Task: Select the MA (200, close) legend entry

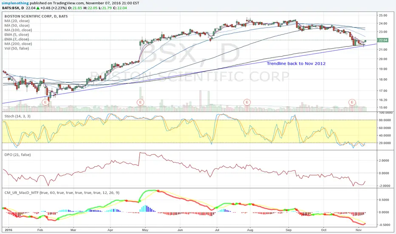Action: 18,44
